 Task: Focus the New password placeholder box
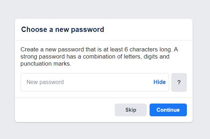95,82
